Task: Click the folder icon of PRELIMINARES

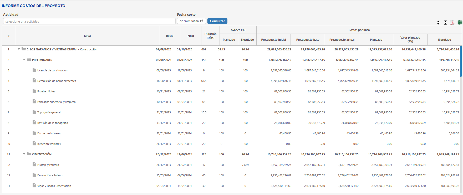Action: coord(29,60)
